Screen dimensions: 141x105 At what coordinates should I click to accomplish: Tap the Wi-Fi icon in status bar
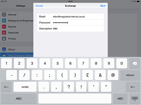point(6,1)
